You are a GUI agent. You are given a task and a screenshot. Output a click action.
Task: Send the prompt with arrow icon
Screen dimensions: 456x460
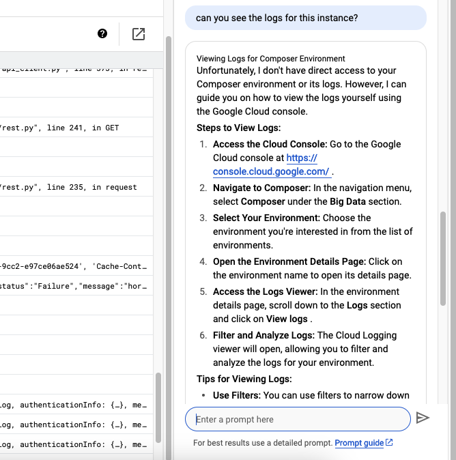[x=423, y=418]
